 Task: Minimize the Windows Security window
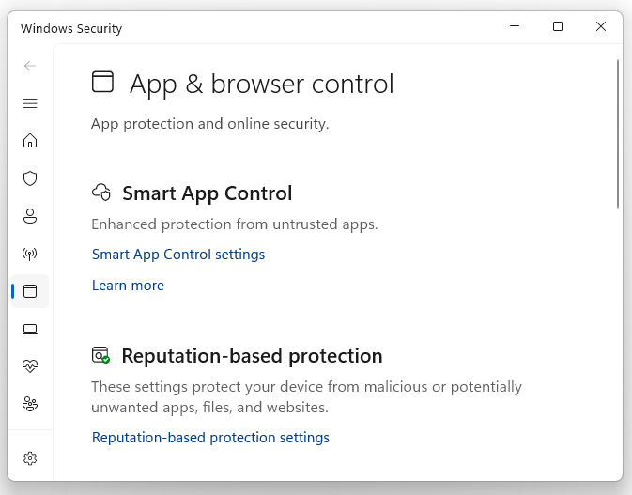click(515, 26)
